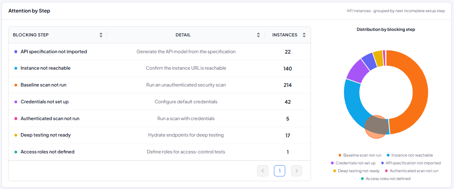Click the Blocking Step column header
This screenshot has height=189, width=454.
pyautogui.click(x=57, y=35)
